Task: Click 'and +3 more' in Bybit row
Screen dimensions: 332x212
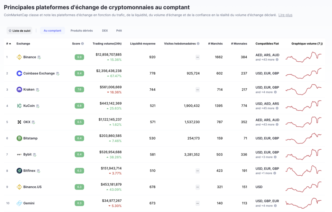Action: 264,157
